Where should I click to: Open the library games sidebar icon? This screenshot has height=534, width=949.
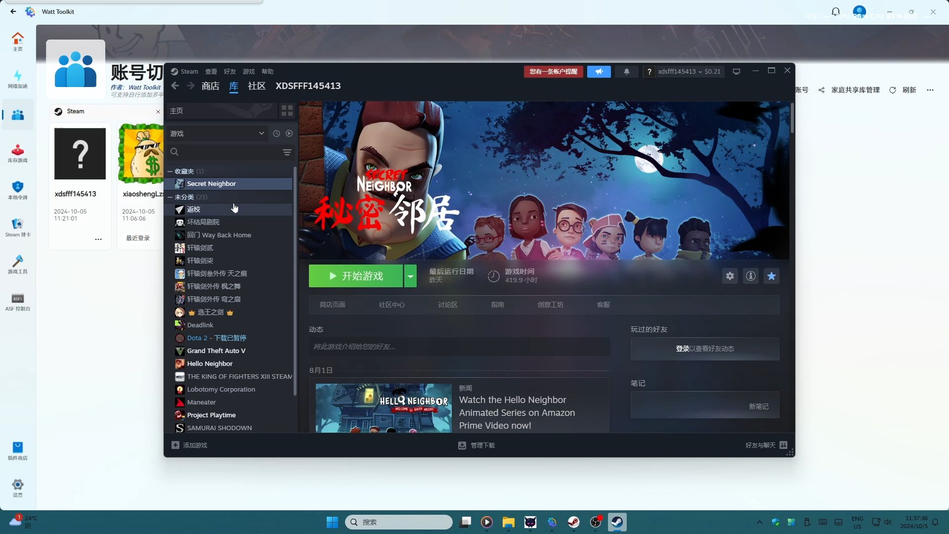[x=18, y=153]
